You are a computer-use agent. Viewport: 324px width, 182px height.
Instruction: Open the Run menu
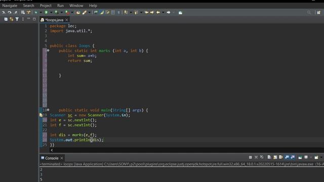pyautogui.click(x=60, y=6)
